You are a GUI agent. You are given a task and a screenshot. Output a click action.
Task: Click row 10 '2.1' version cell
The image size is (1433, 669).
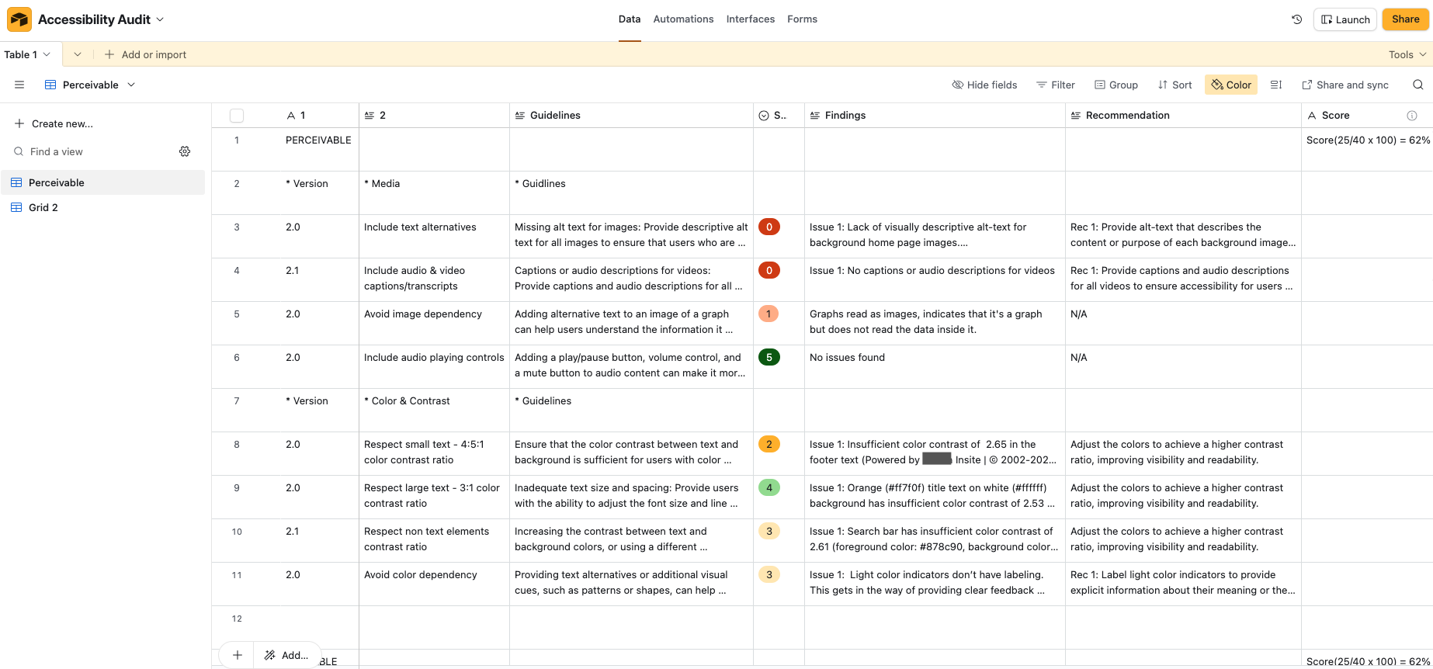[318, 541]
